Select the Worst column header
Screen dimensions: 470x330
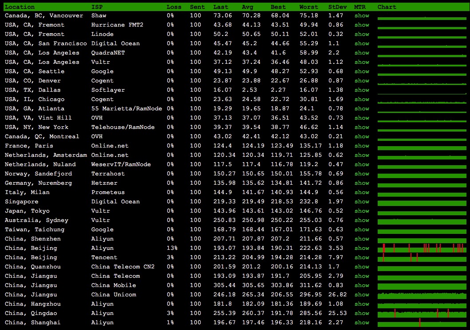pos(309,7)
